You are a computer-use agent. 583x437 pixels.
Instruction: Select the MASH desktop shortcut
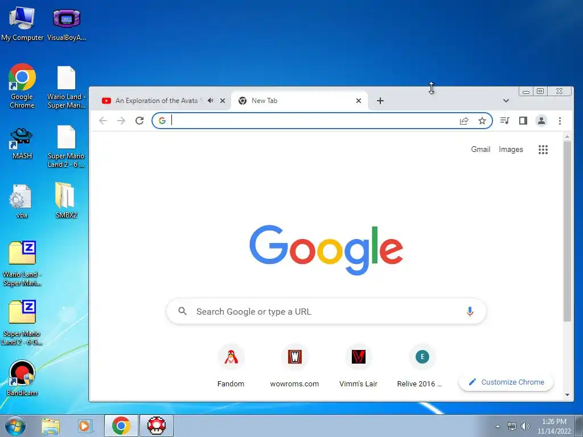point(22,143)
